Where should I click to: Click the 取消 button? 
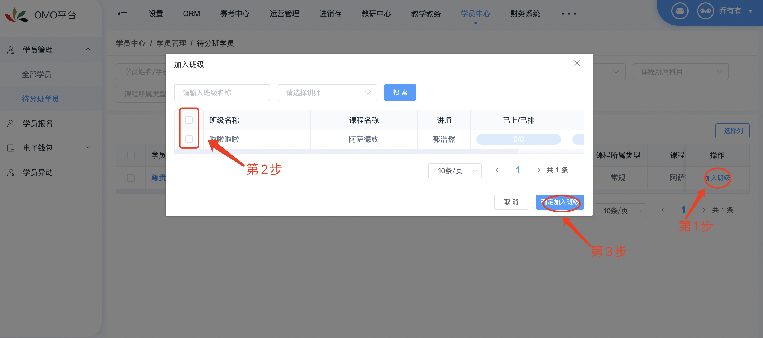pyautogui.click(x=511, y=202)
